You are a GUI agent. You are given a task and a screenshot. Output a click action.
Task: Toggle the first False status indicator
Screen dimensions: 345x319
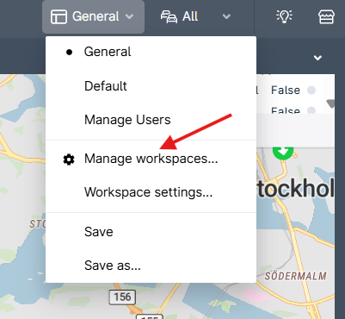pyautogui.click(x=311, y=91)
